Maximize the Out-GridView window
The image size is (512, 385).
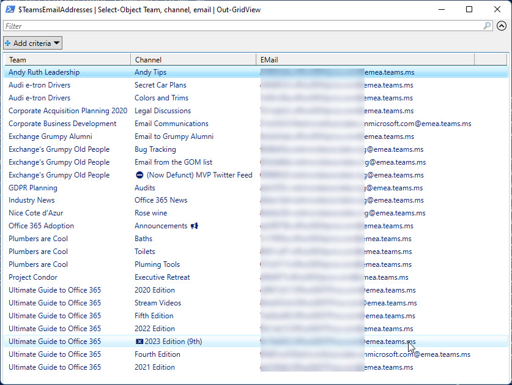click(469, 9)
